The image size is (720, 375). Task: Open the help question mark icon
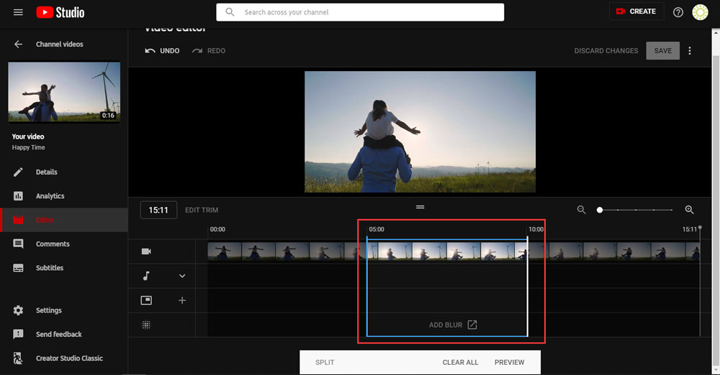click(678, 12)
